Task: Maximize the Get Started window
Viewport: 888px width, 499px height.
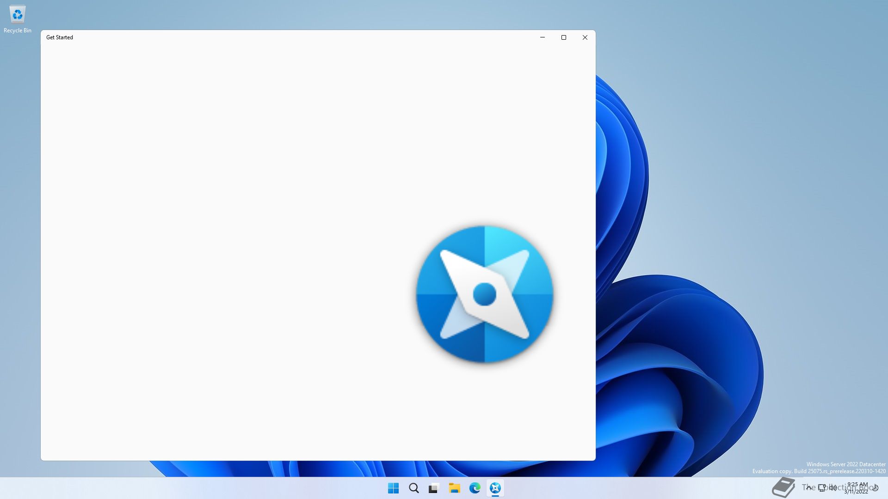Action: [x=564, y=37]
